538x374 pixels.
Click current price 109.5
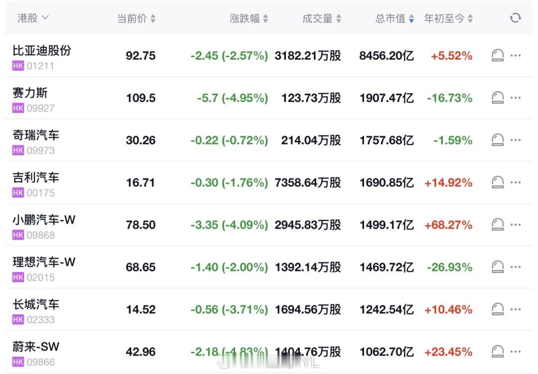pos(140,98)
